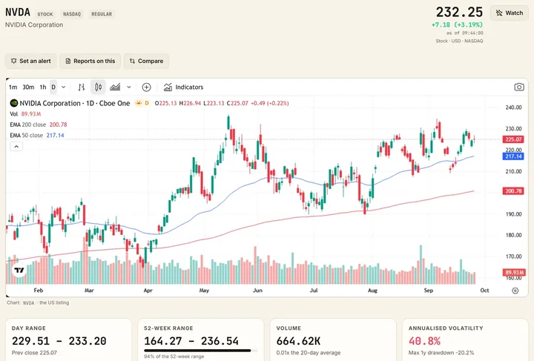Click the add symbol plus icon

(x=146, y=87)
